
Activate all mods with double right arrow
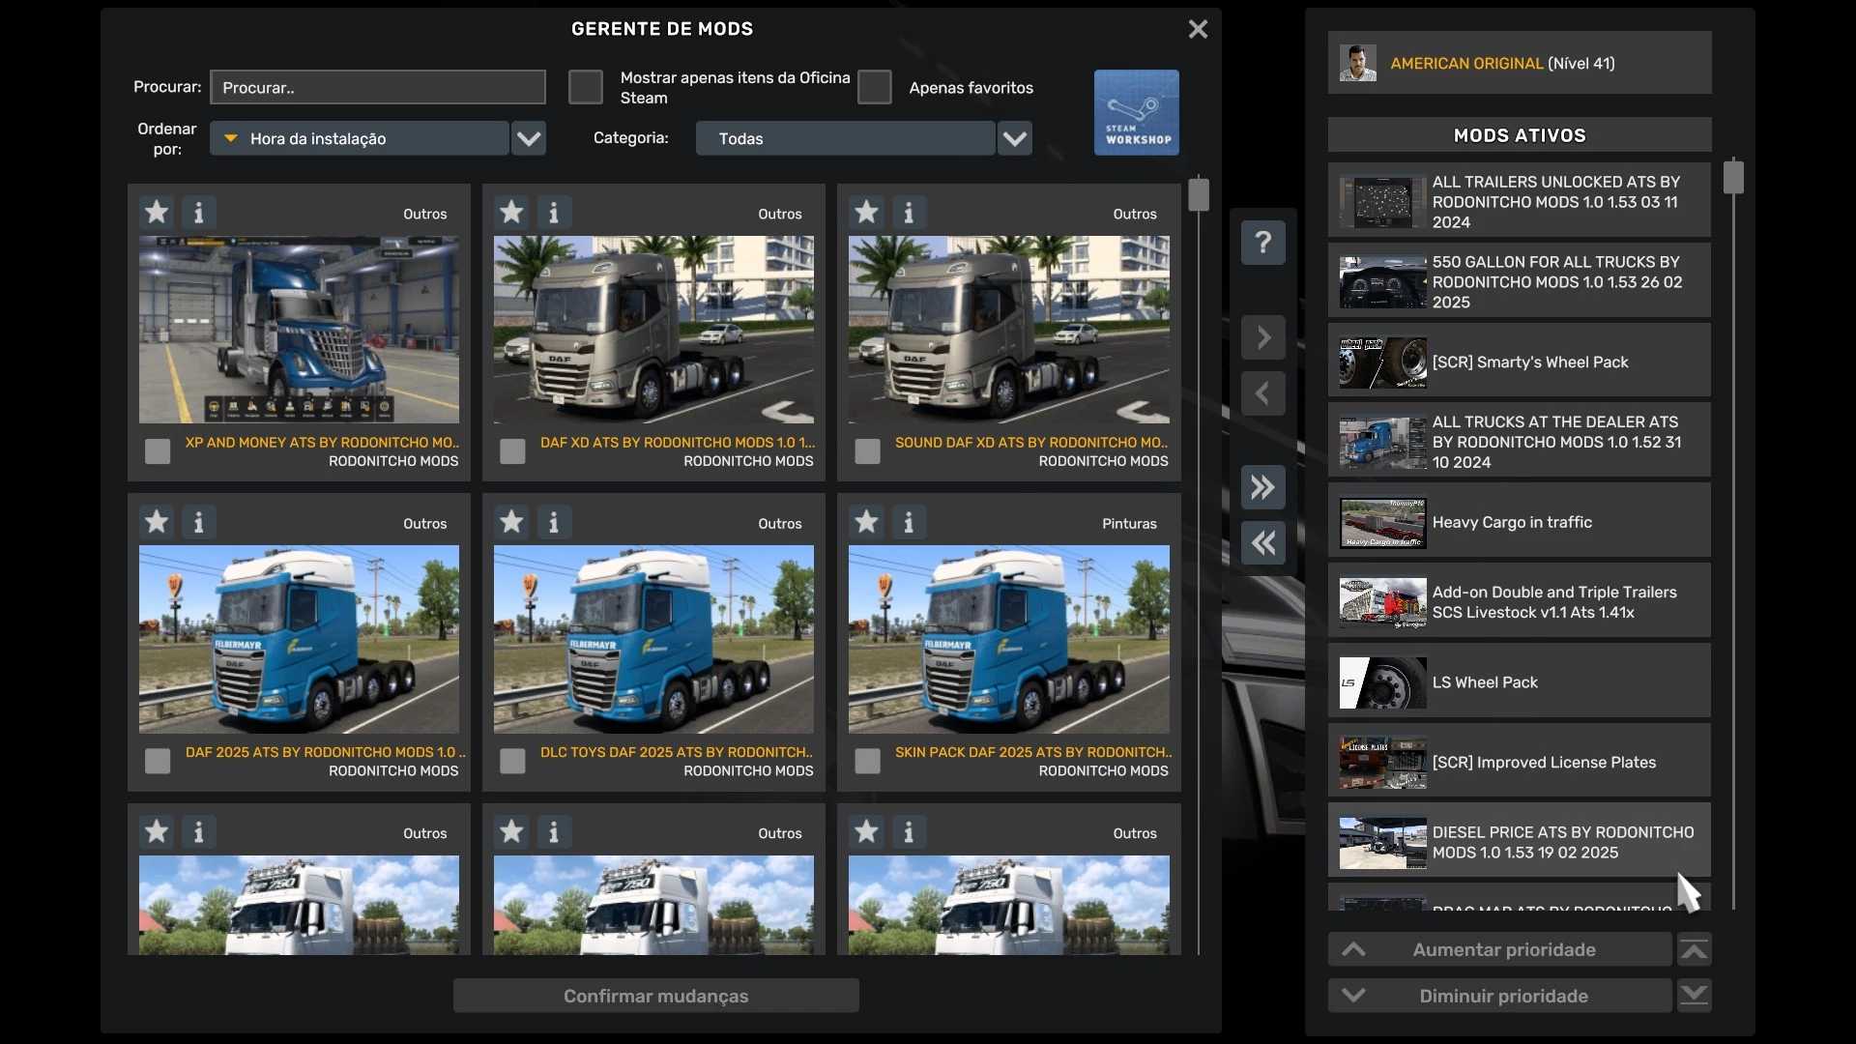tap(1262, 487)
